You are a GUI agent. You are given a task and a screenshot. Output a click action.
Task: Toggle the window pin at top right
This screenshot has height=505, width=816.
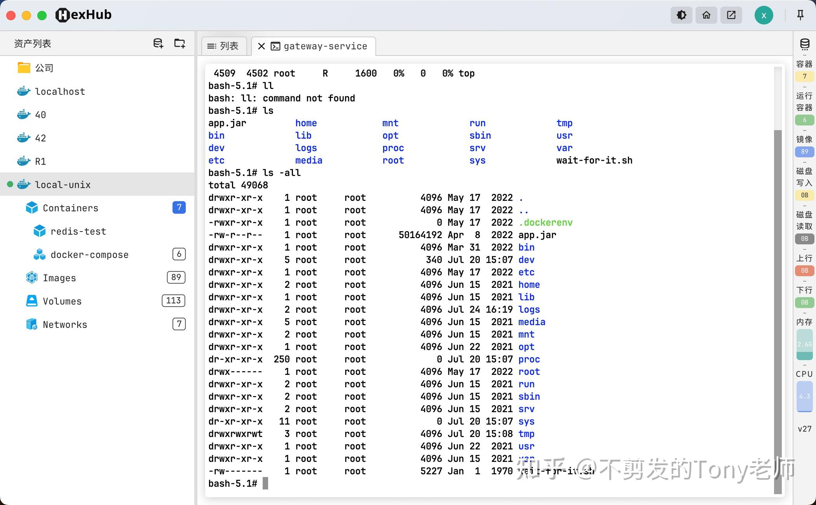coord(799,15)
